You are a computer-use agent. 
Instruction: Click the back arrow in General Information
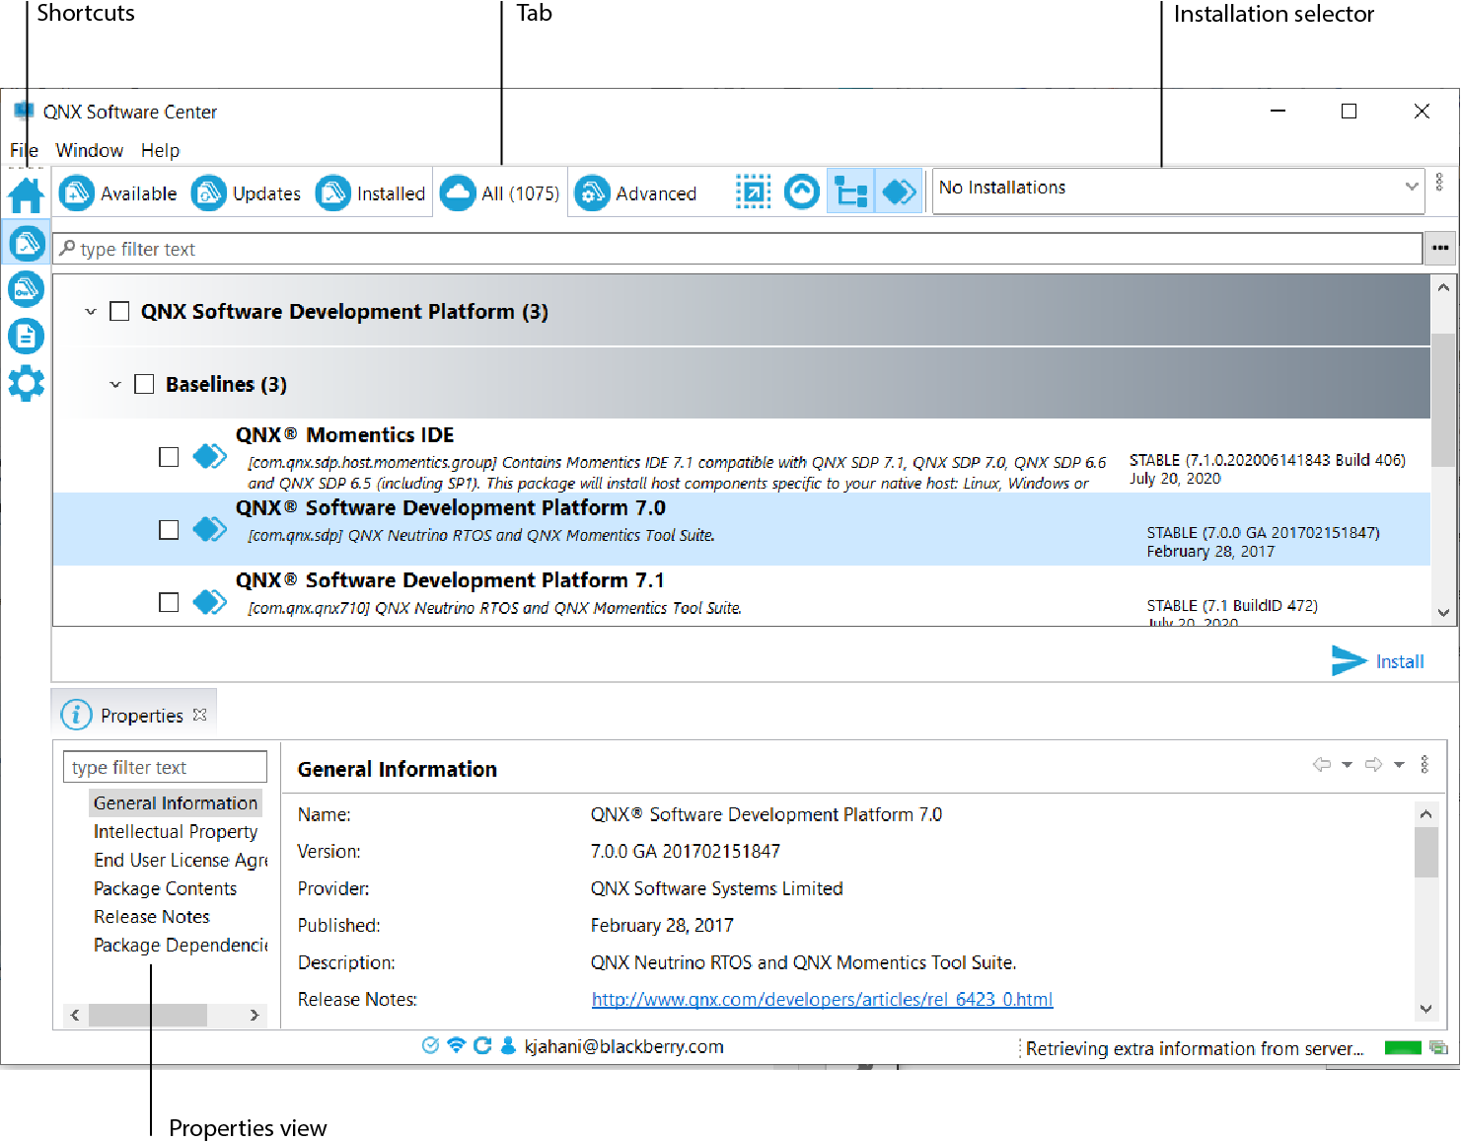point(1322,764)
